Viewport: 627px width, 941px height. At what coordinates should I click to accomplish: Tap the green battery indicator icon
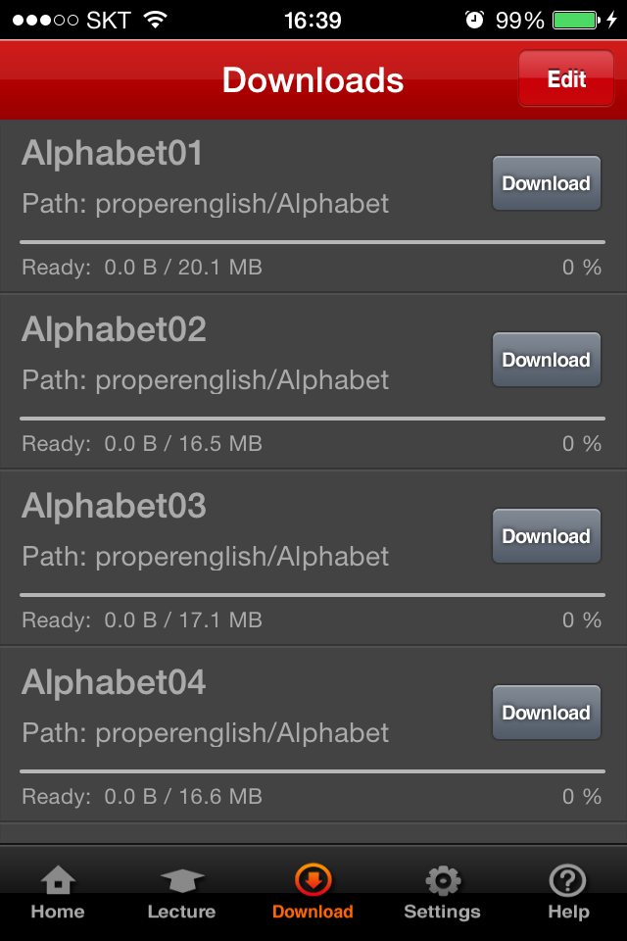[575, 20]
